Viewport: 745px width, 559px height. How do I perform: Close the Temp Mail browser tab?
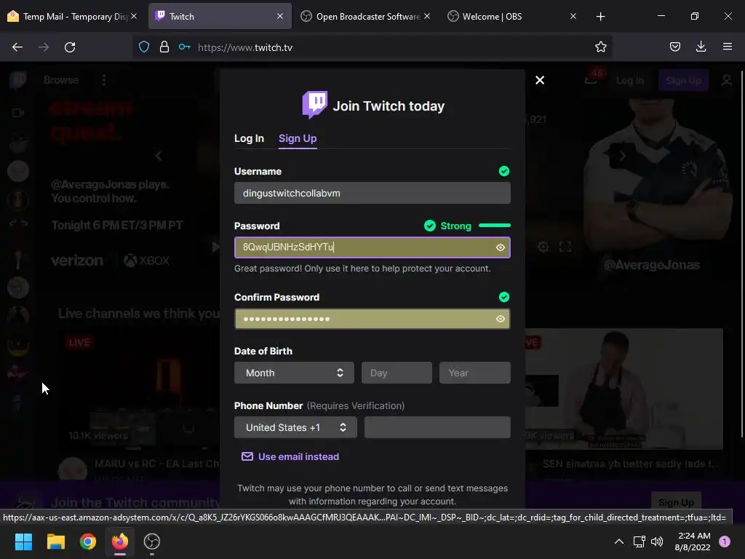(134, 16)
